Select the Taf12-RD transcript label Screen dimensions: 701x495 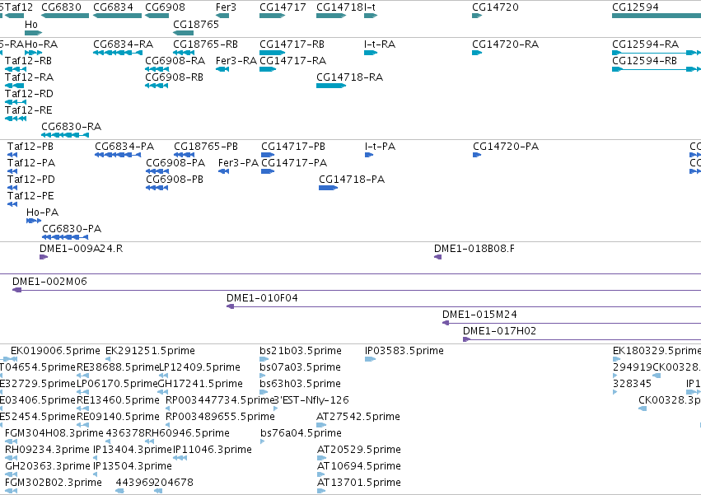pos(29,93)
